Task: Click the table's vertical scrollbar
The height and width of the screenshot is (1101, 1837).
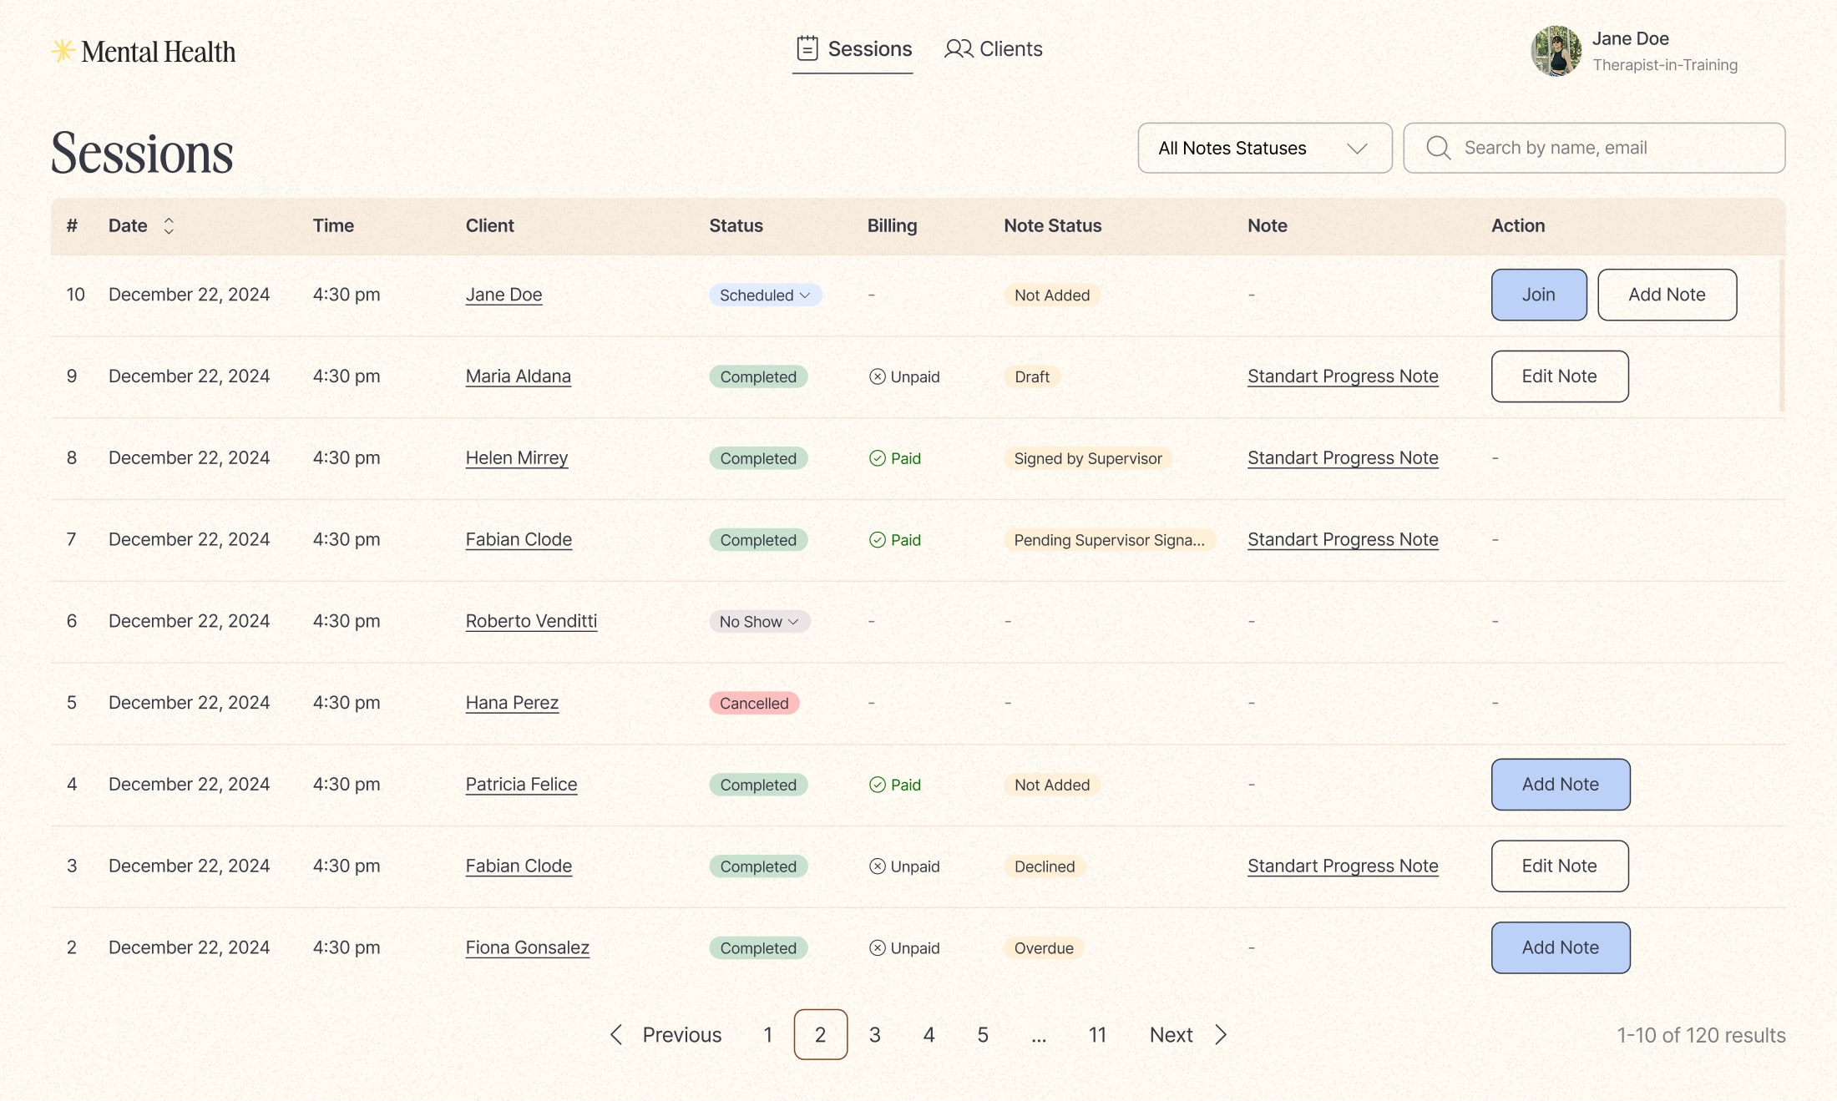Action: click(1781, 336)
